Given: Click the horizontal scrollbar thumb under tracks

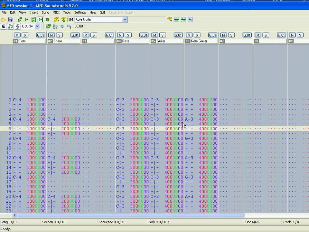Looking at the screenshot, I should point(131,215).
